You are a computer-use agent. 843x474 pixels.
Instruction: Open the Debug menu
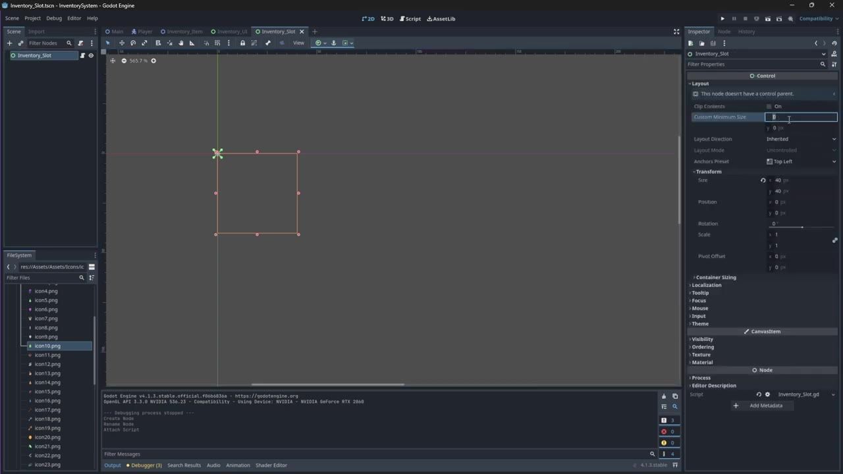pos(54,18)
